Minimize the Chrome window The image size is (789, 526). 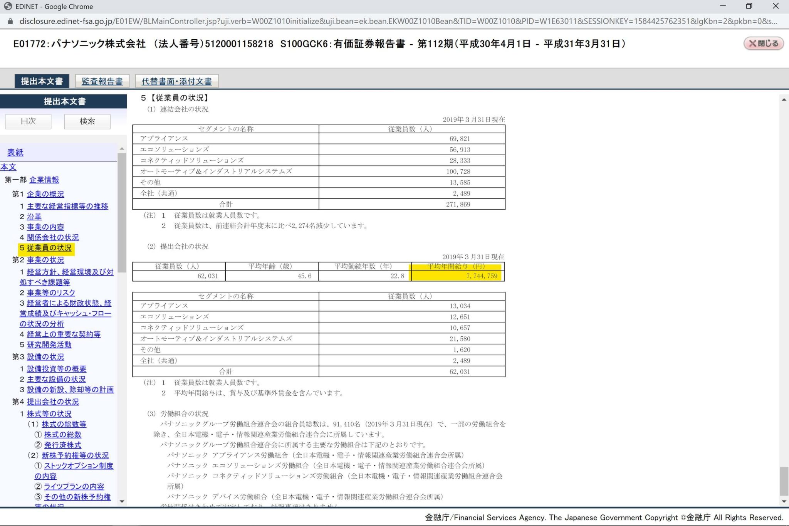(723, 6)
